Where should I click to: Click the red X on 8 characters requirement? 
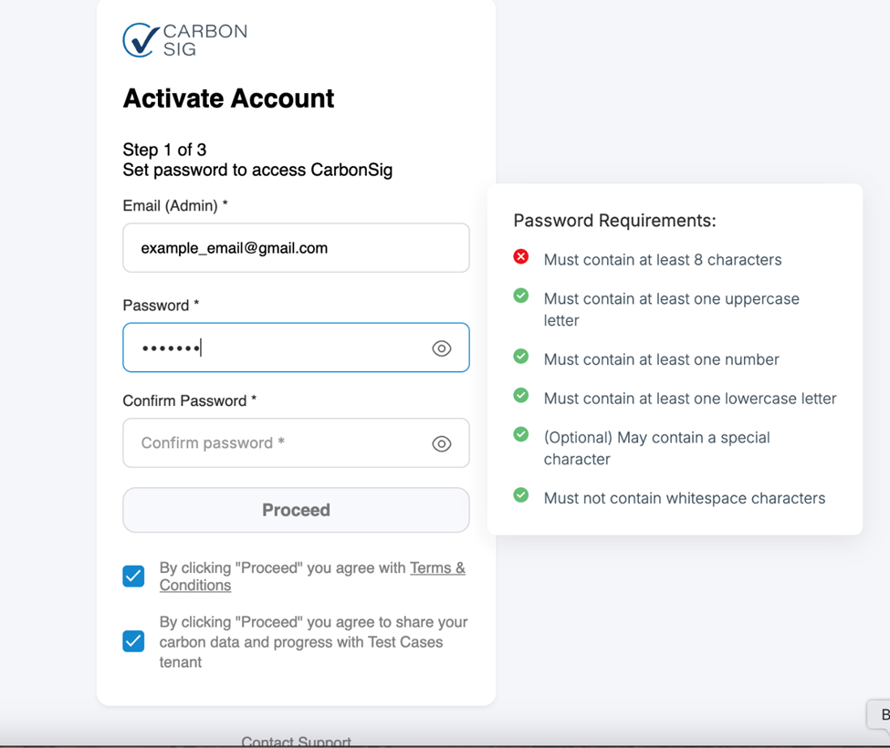(521, 257)
